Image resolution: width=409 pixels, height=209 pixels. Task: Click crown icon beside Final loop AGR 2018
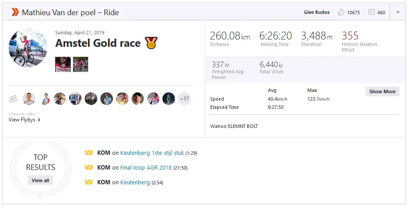click(89, 167)
